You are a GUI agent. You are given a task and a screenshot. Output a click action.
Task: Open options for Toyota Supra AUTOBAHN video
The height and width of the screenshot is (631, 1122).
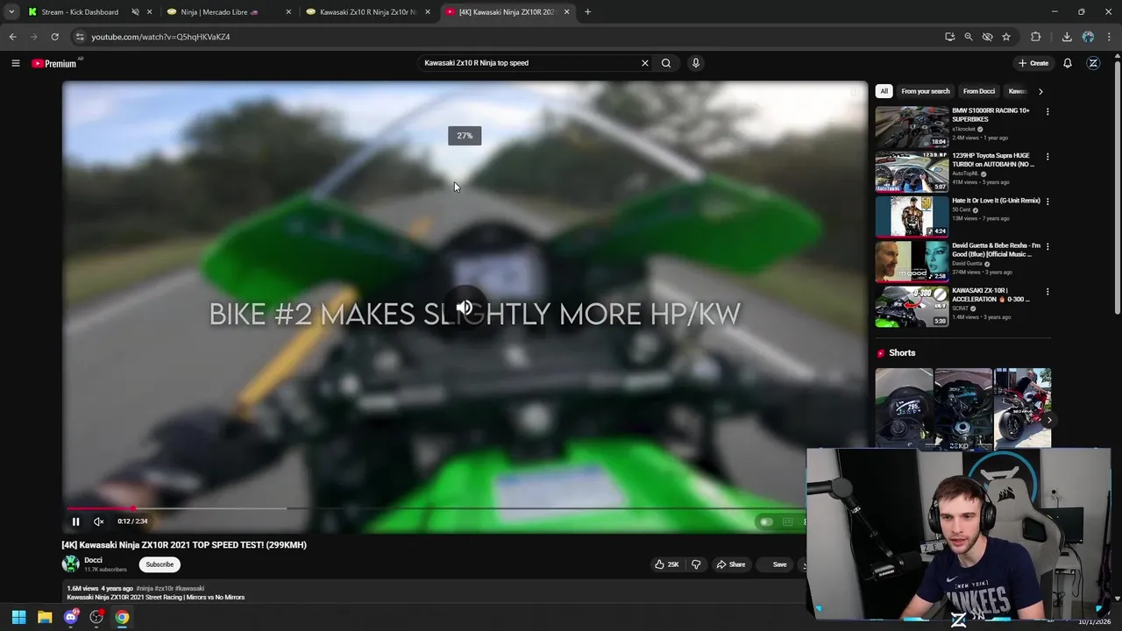click(x=1047, y=157)
